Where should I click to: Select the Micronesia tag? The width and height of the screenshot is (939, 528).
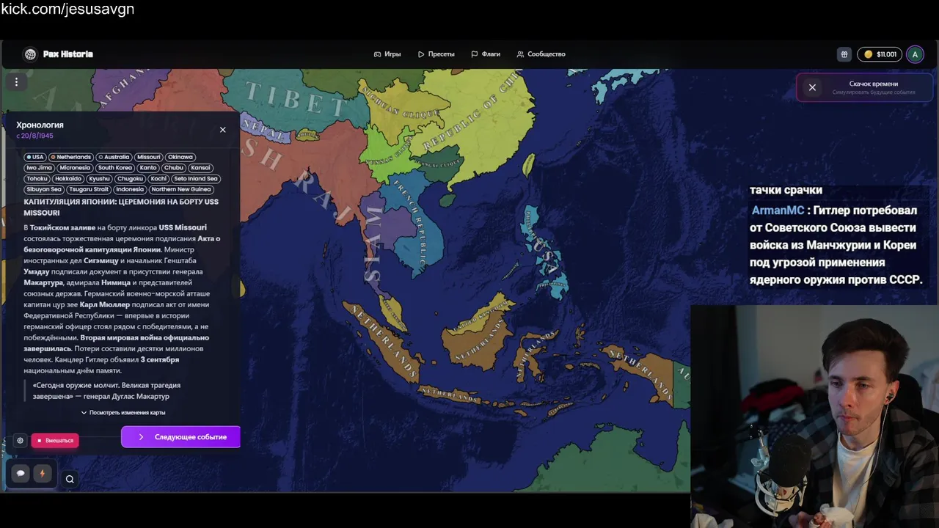(75, 168)
